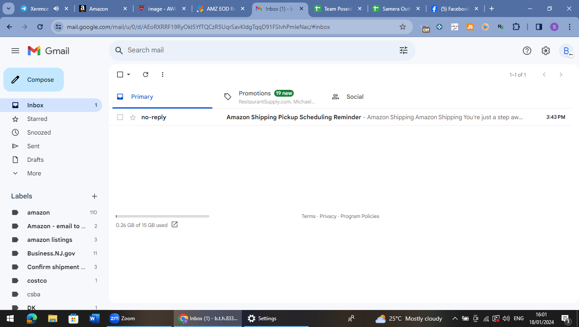Open the amazon label

coord(51,212)
